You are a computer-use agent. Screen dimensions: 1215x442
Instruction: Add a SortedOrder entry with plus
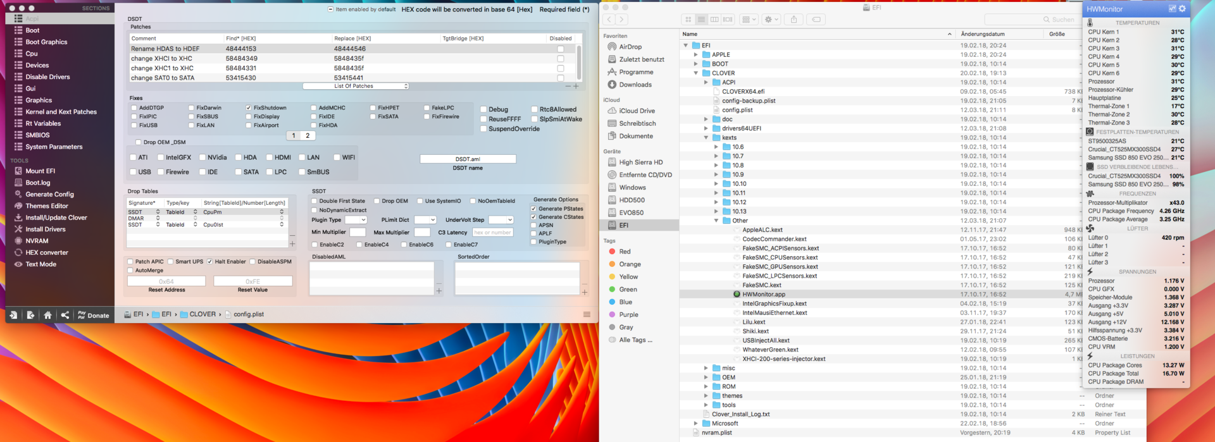584,292
